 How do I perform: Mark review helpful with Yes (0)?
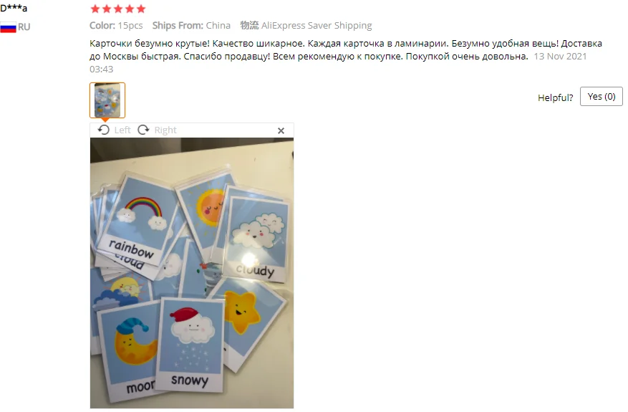click(x=602, y=97)
